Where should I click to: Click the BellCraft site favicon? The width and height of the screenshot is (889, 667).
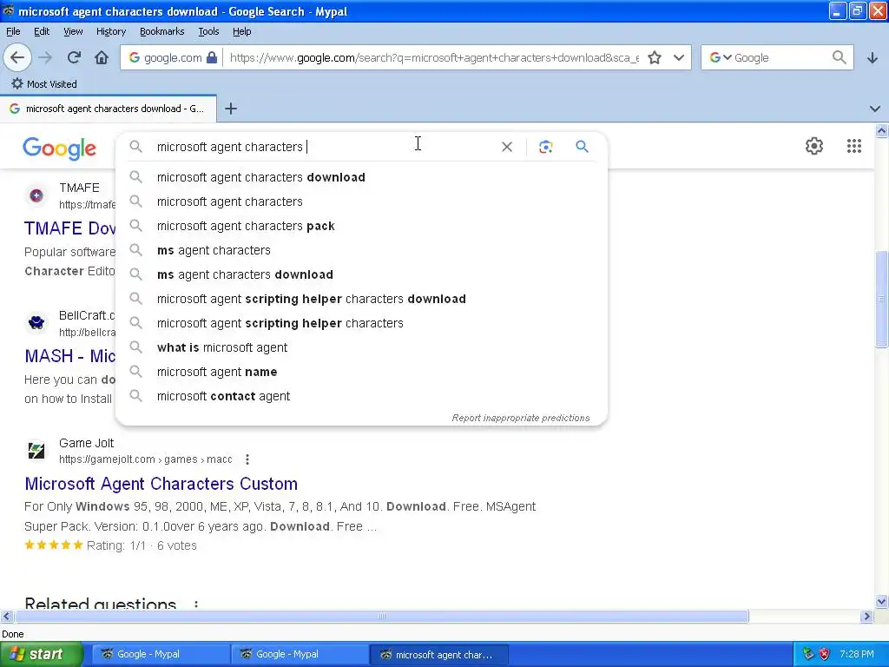tap(36, 323)
